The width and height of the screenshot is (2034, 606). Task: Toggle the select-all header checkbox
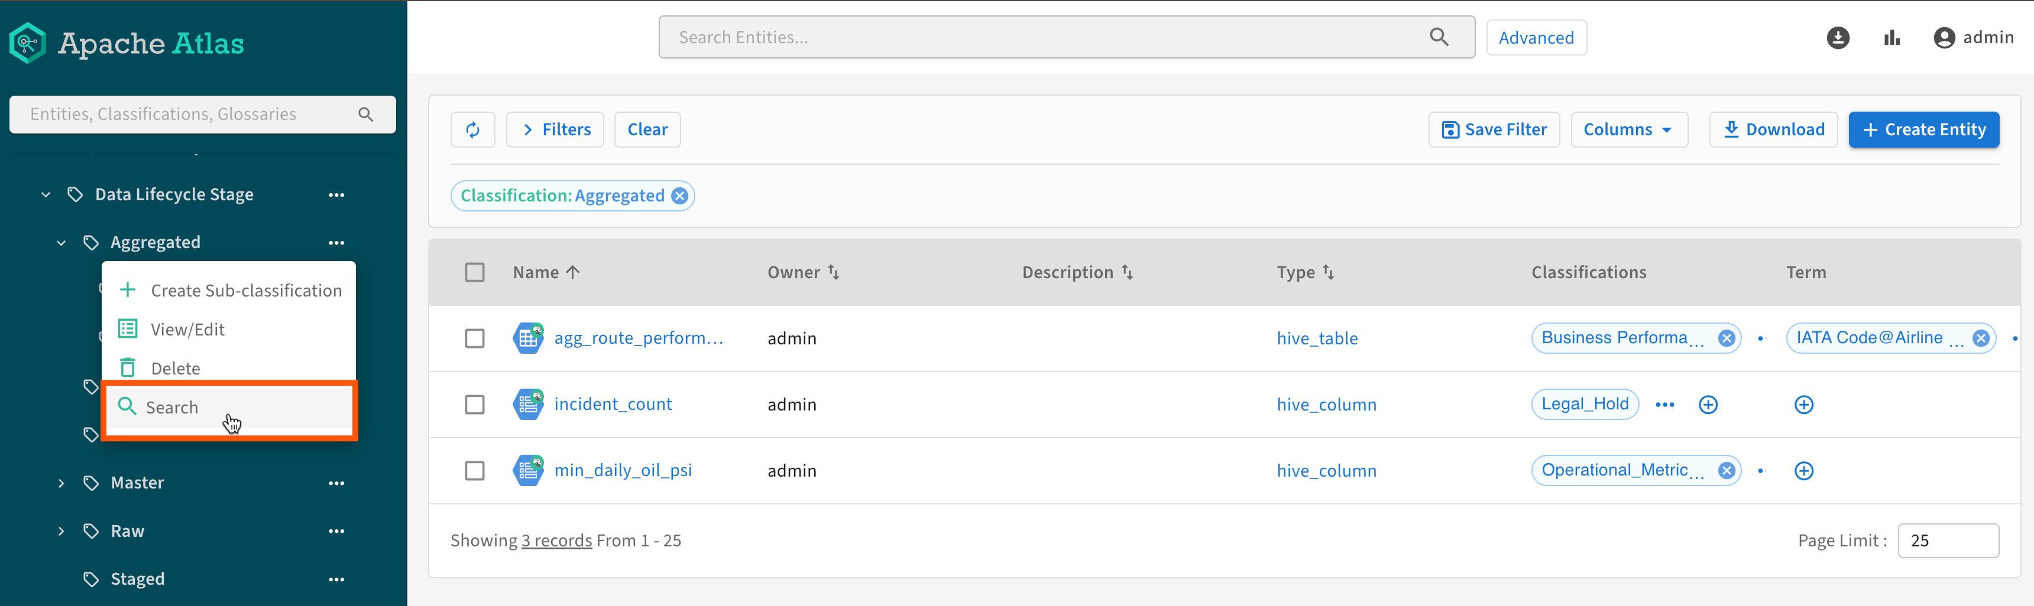(475, 272)
